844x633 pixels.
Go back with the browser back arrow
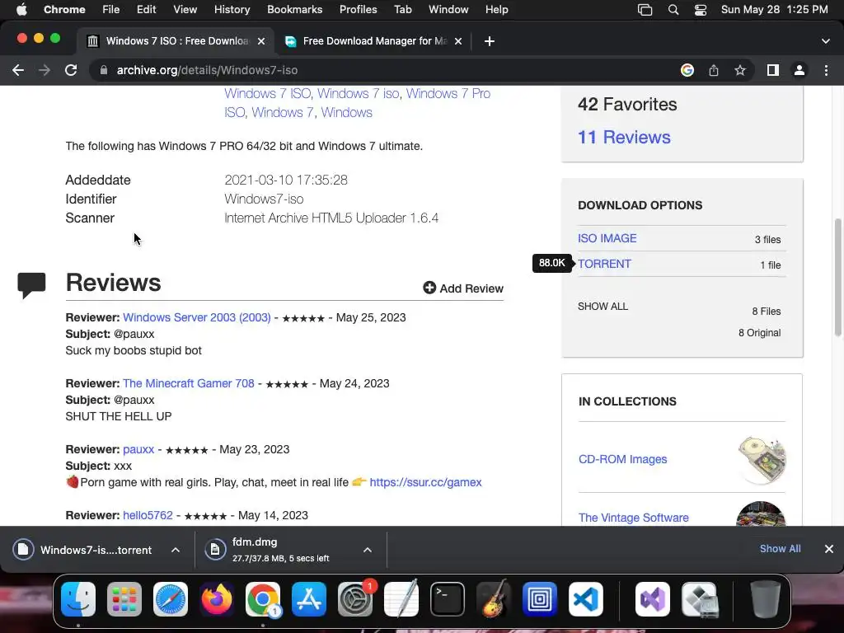(18, 70)
